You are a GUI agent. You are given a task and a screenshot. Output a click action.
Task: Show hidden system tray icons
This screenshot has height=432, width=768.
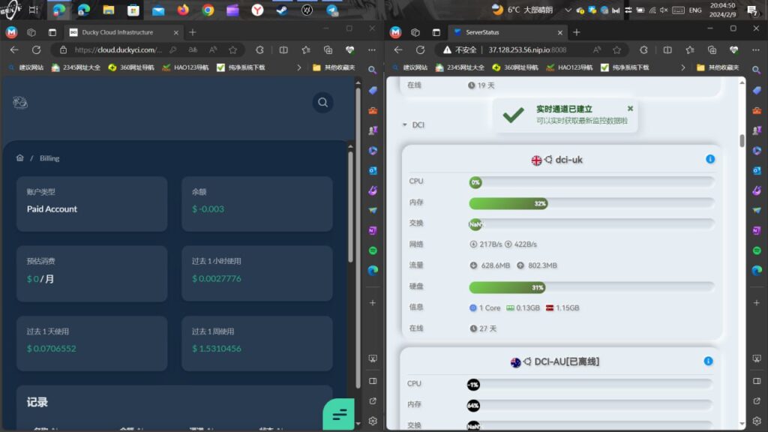coord(568,10)
